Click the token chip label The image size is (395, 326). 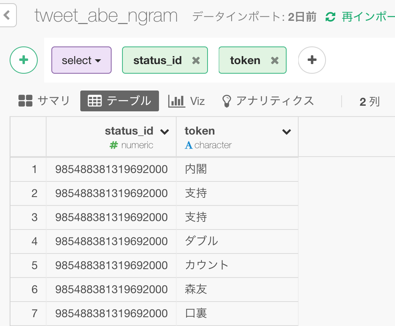click(245, 60)
